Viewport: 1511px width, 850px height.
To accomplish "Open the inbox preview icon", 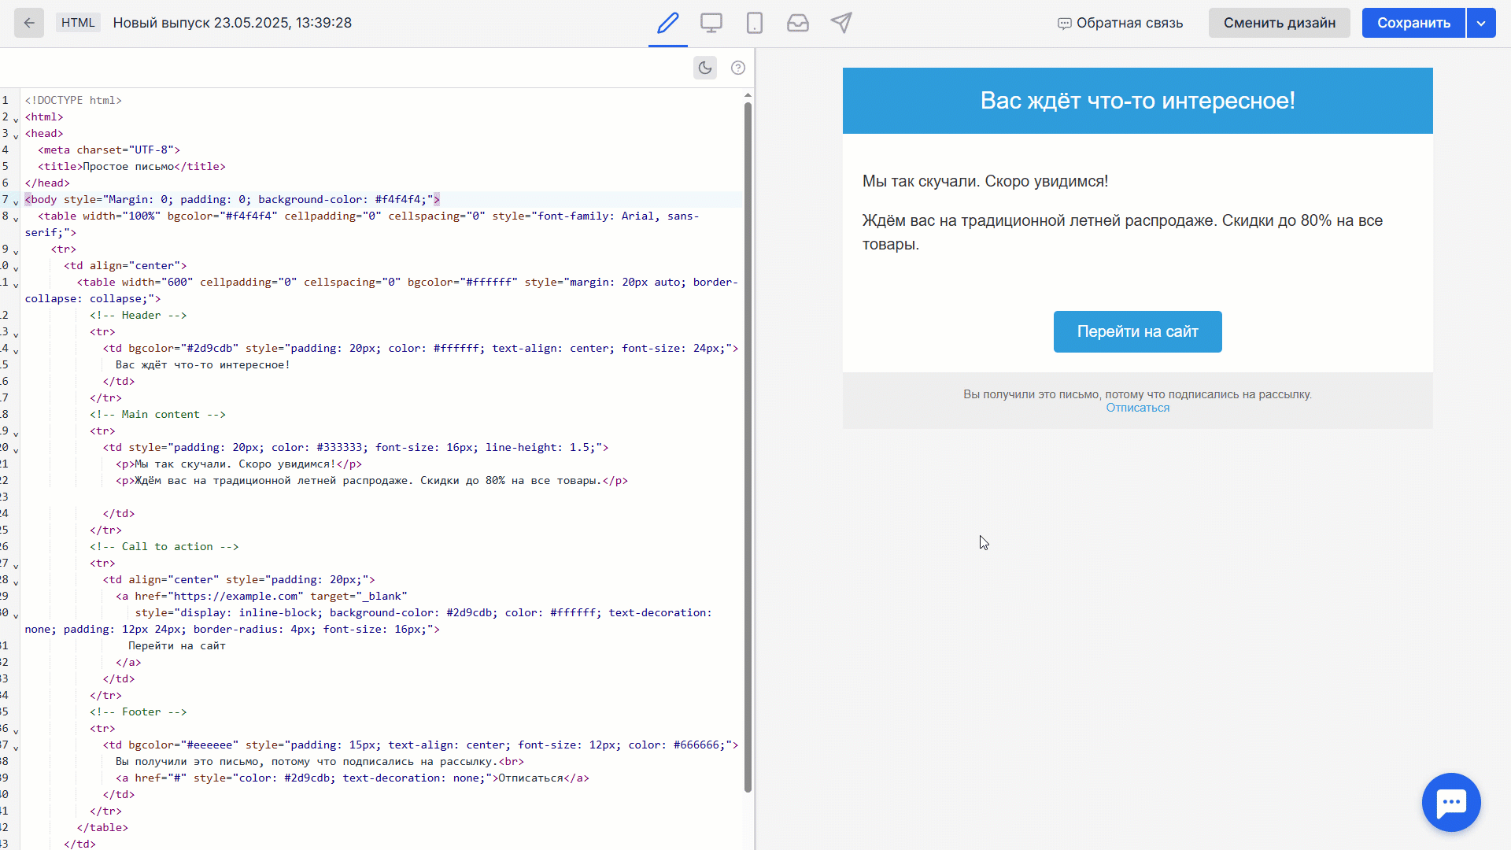I will (x=798, y=23).
